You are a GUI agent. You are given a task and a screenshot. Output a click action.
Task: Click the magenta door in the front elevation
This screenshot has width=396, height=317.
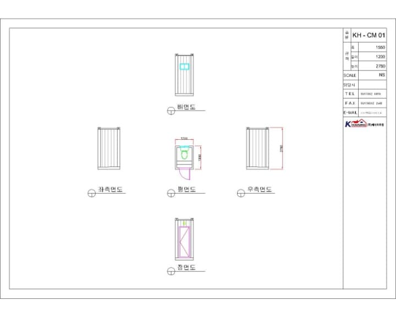click(184, 242)
